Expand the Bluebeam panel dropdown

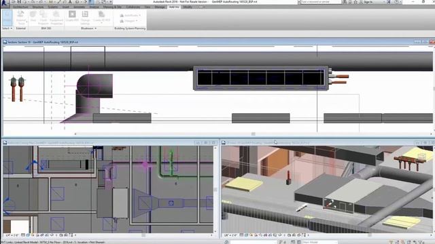point(88,28)
